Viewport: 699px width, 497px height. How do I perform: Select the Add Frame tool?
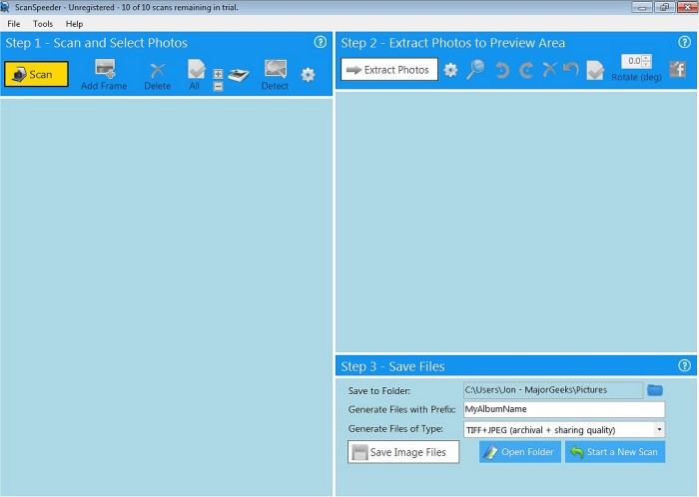pyautogui.click(x=104, y=75)
